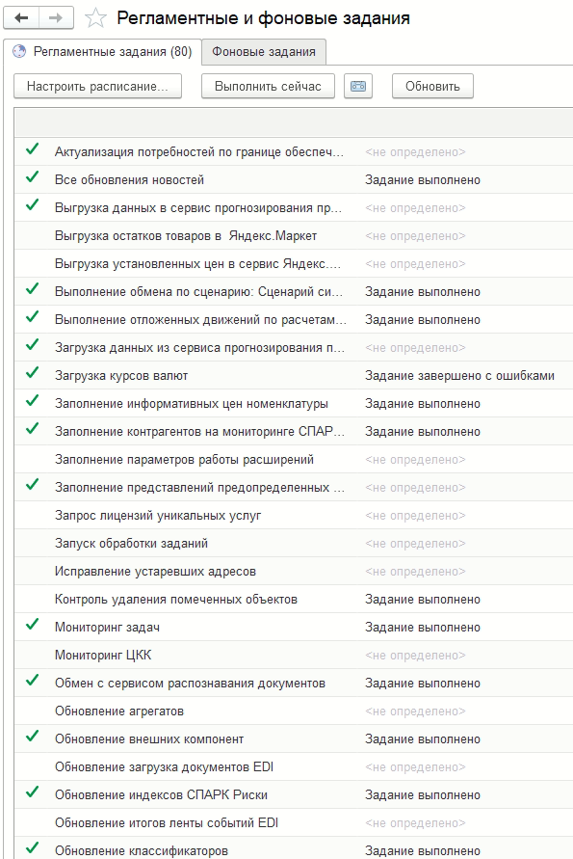Click green checkmark of Все обновления новостей
The width and height of the screenshot is (573, 859).
[33, 177]
